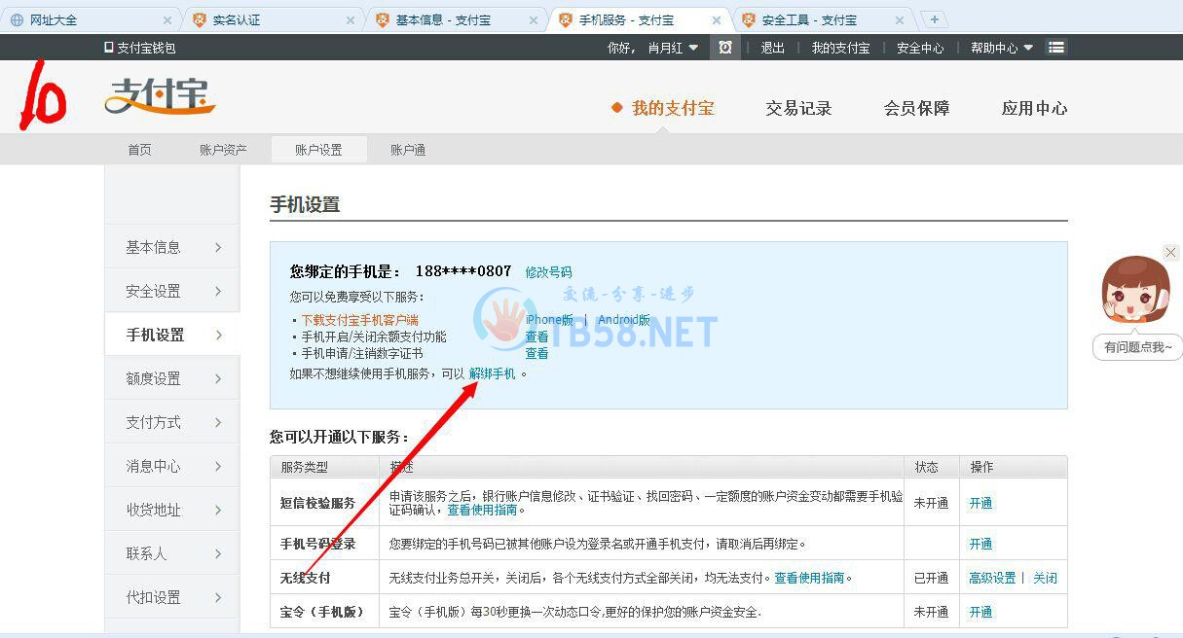The width and height of the screenshot is (1183, 638).
Task: Click the chevron next to 支付方式
Action: point(218,422)
